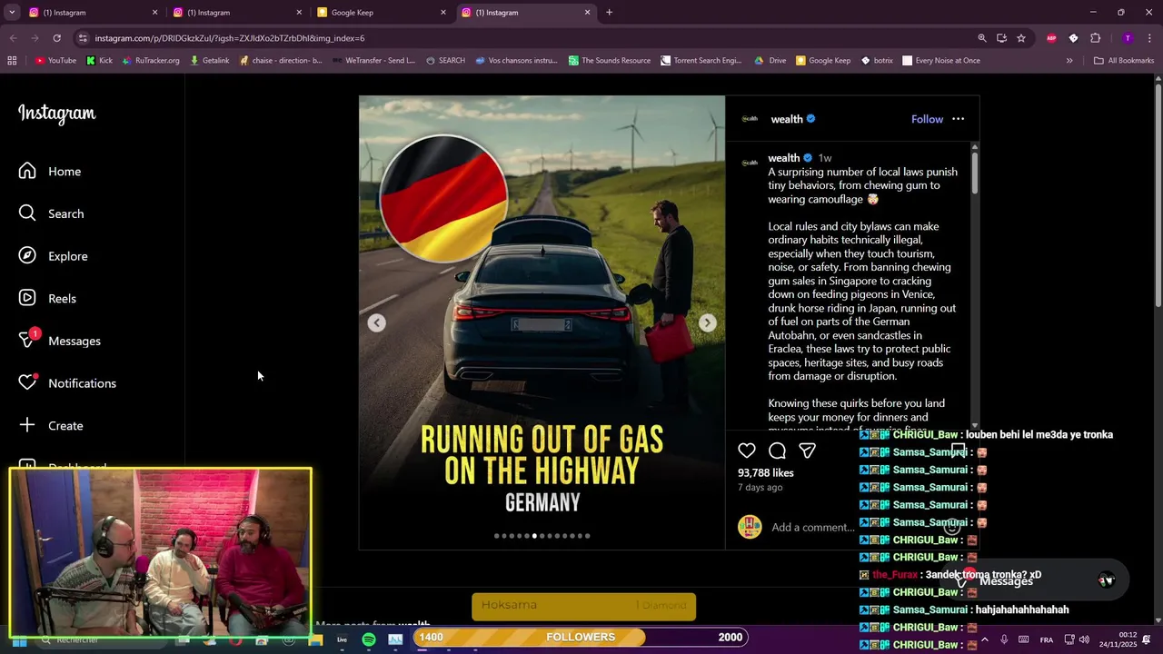View the 93,788 likes list
This screenshot has height=654, width=1163.
[766, 473]
